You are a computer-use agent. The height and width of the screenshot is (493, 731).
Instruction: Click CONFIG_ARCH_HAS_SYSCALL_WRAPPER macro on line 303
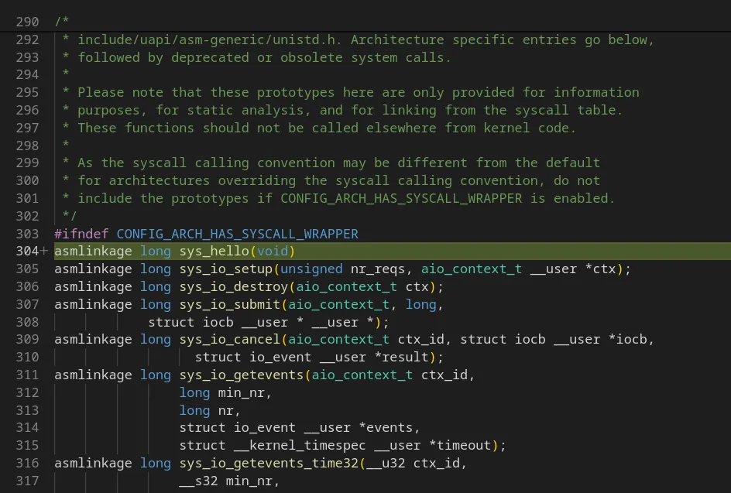(x=237, y=234)
